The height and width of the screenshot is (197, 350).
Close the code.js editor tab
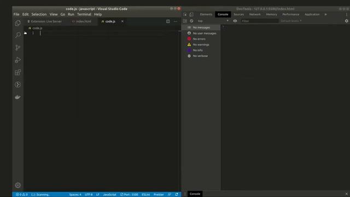tap(122, 21)
